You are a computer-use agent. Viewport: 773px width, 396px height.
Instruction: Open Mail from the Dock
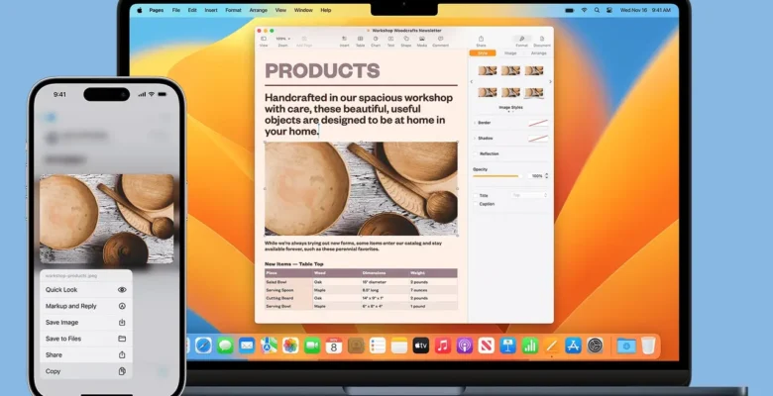(247, 346)
